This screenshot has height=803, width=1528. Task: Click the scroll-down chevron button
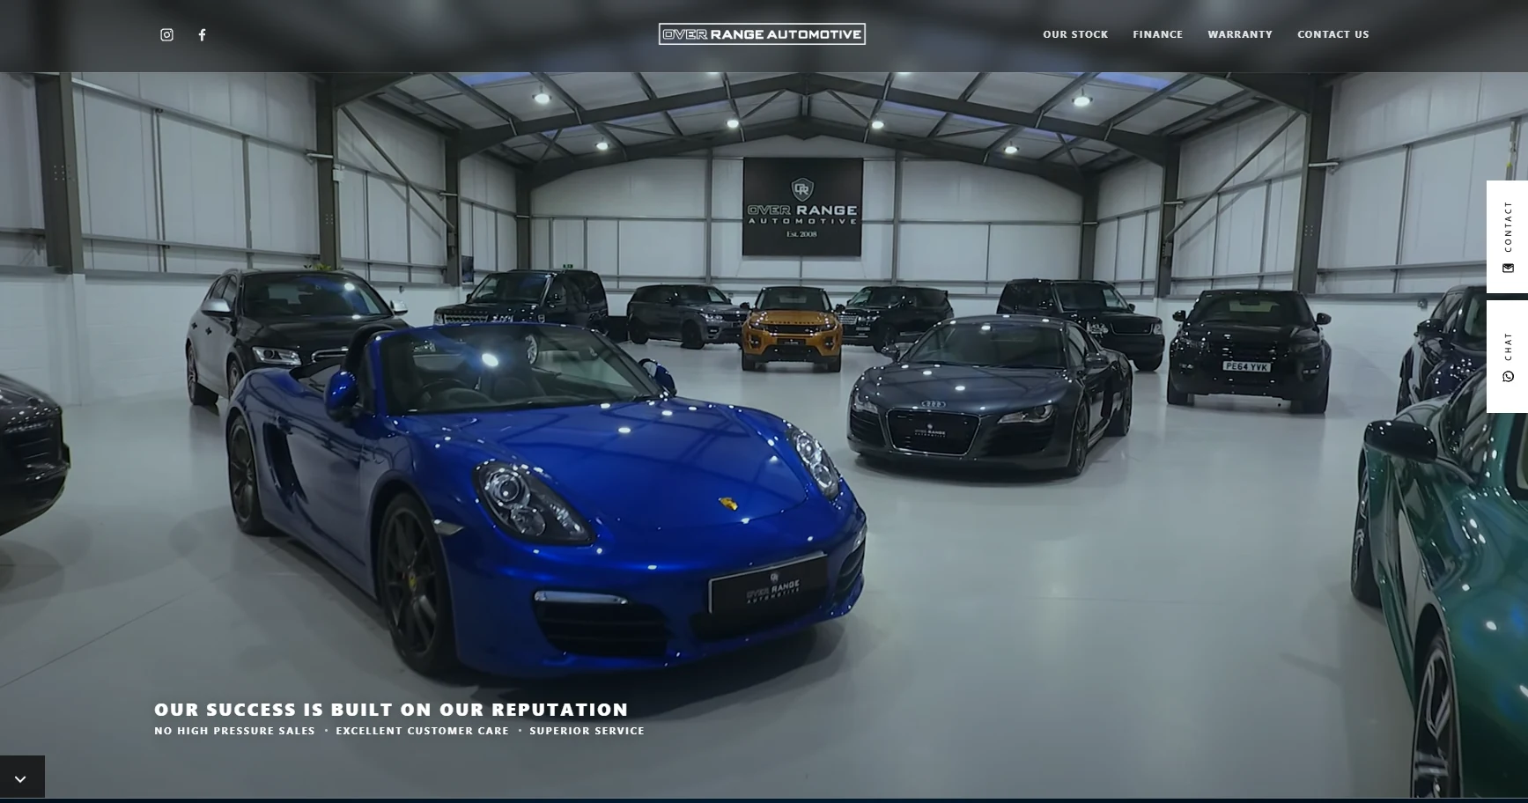[x=22, y=777]
